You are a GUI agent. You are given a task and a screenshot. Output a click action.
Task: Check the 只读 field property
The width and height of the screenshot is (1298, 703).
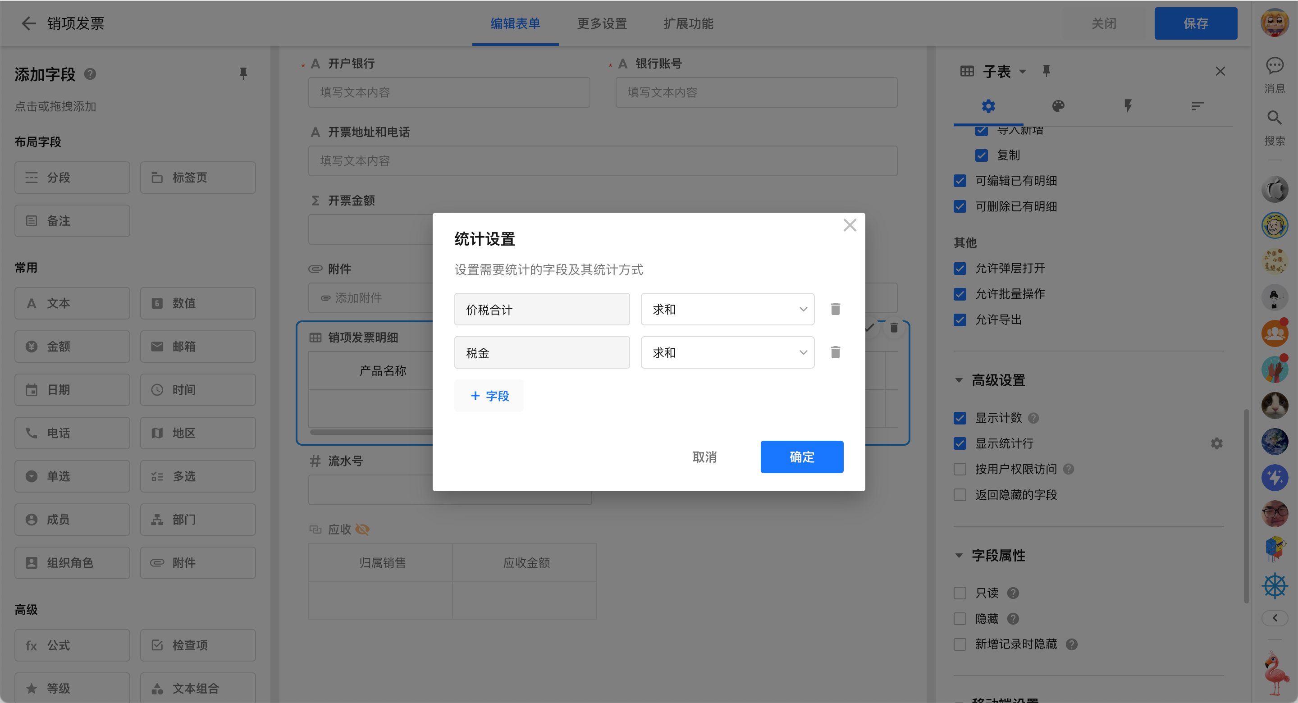960,593
